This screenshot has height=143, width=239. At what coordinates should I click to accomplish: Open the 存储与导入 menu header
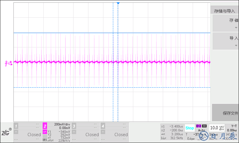click(225, 11)
